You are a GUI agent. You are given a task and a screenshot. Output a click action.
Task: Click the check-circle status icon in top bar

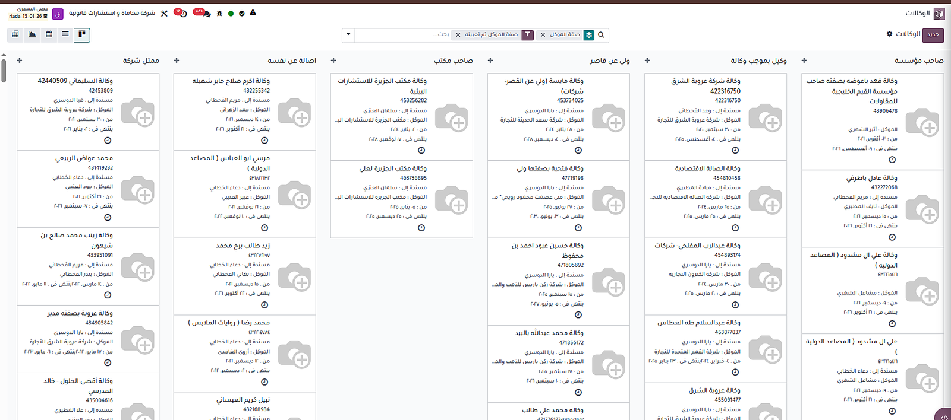[x=241, y=13]
